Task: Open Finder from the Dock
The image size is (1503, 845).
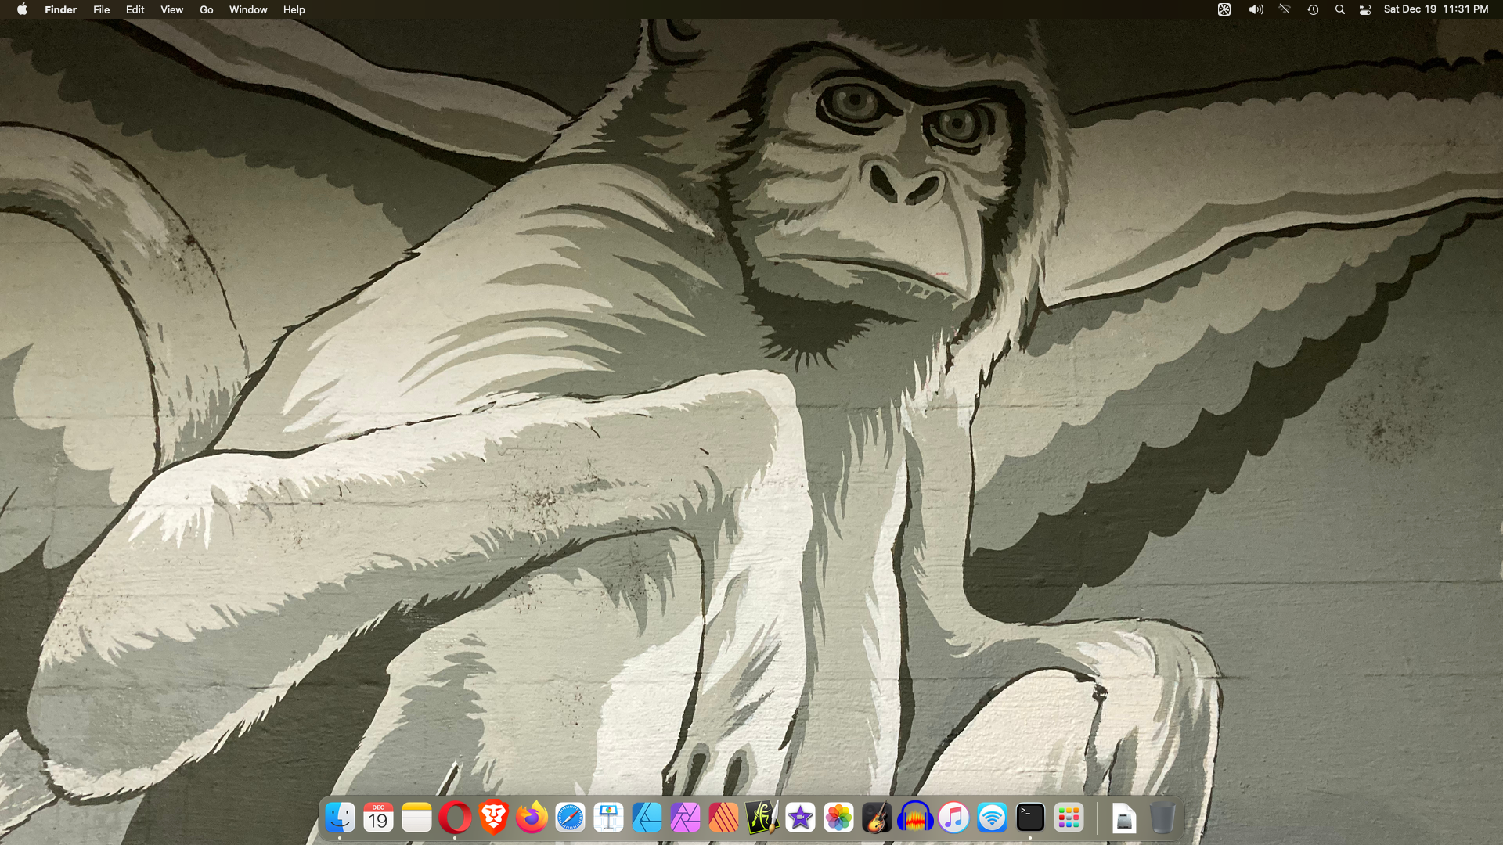Action: 340,818
